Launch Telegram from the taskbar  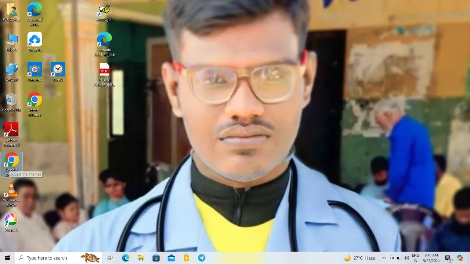202,258
